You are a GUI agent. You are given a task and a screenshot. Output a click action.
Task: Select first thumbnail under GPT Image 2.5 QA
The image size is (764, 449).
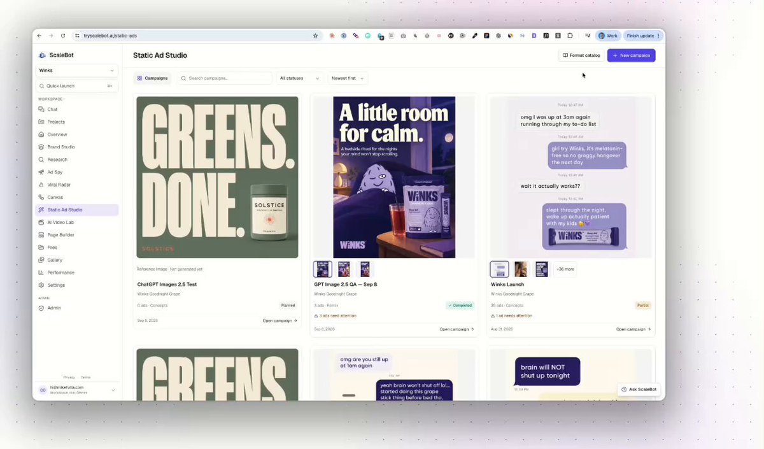pos(323,269)
